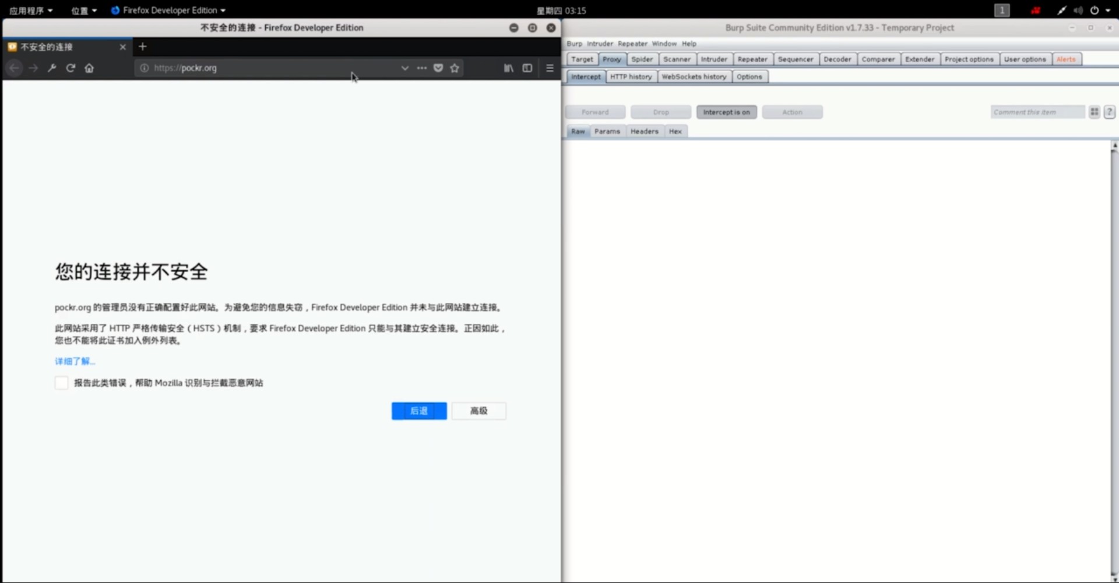
Task: Bookmark this page with the star
Action: point(455,68)
